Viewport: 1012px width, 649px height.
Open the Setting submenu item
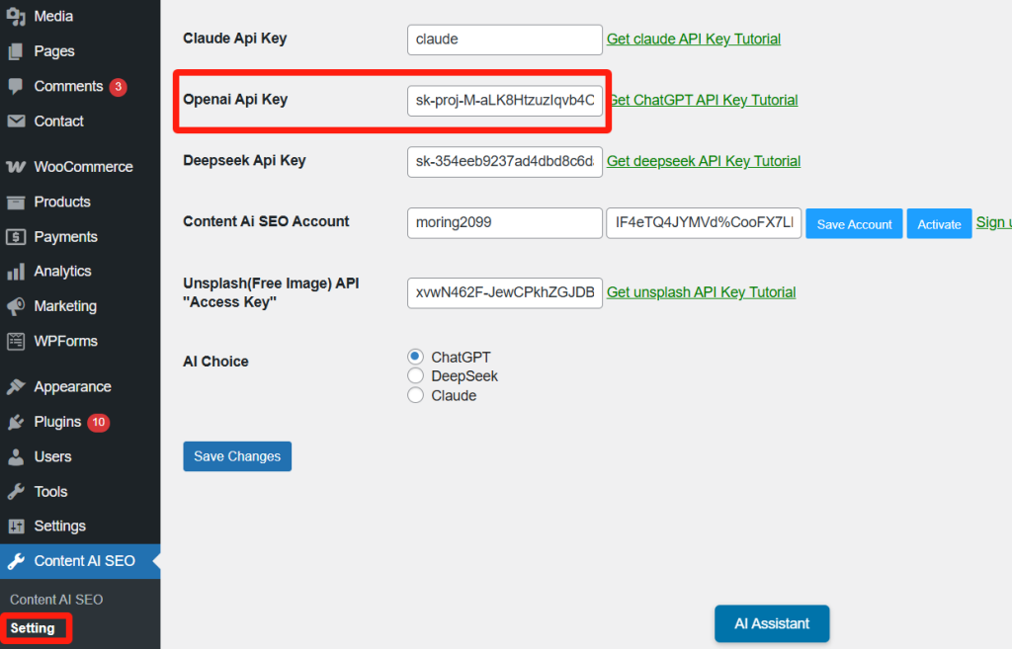point(33,628)
